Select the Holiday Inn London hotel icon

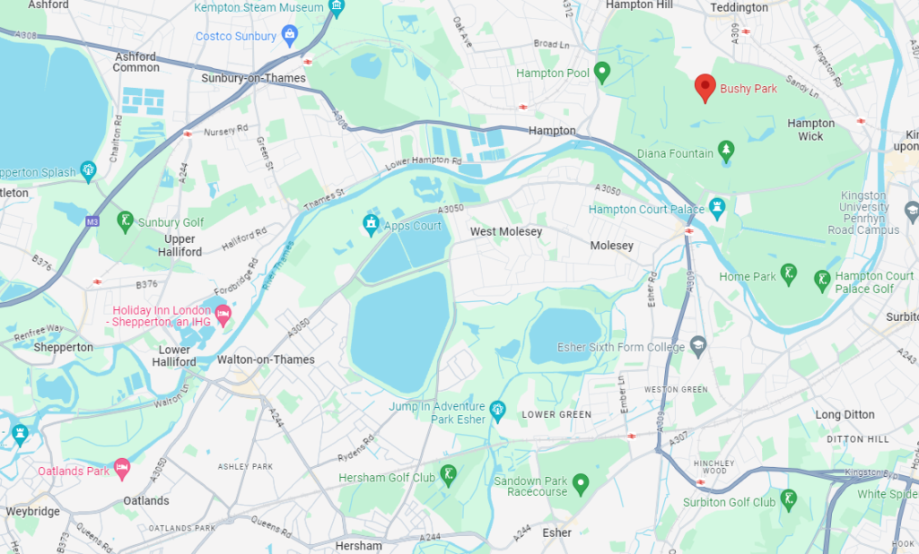(x=223, y=315)
